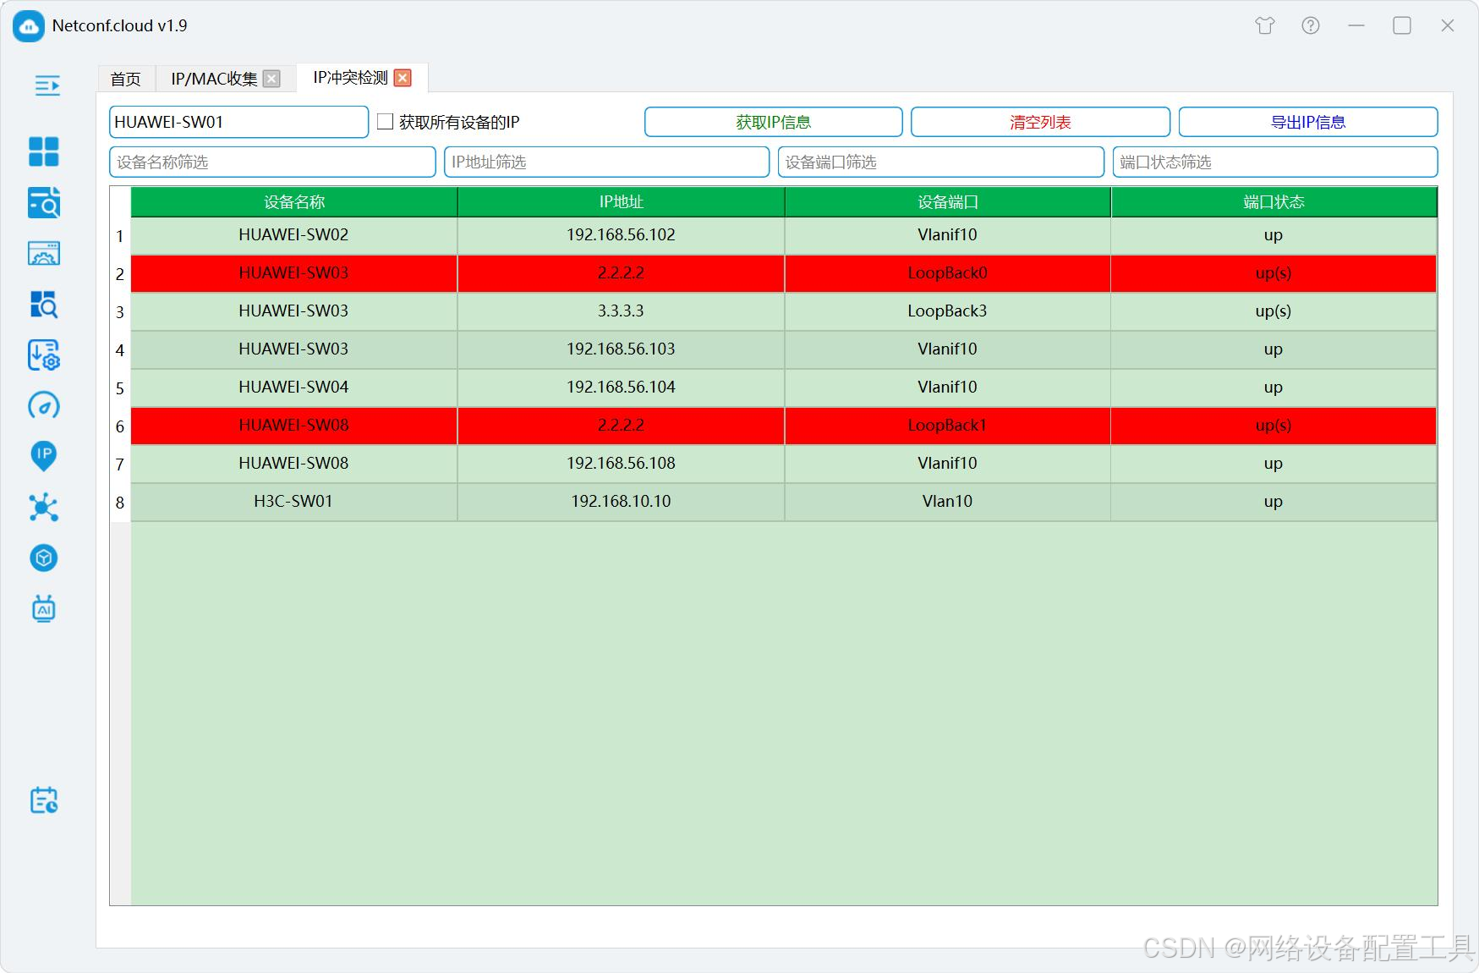
Task: Open the AI robot sidebar icon
Action: pyautogui.click(x=44, y=608)
